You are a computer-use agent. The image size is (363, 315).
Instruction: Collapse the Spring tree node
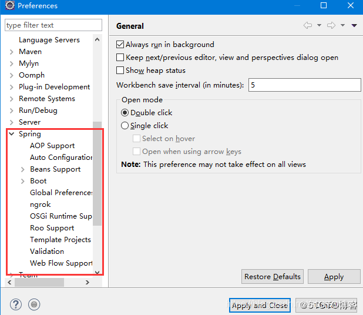click(12, 134)
